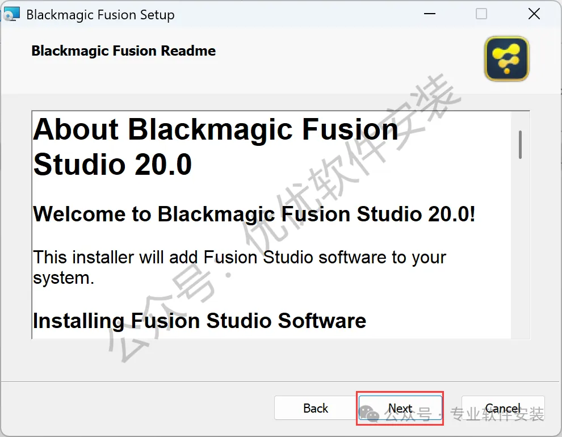Cancel the Blackmagic Fusion setup
562x437 pixels.
click(503, 408)
